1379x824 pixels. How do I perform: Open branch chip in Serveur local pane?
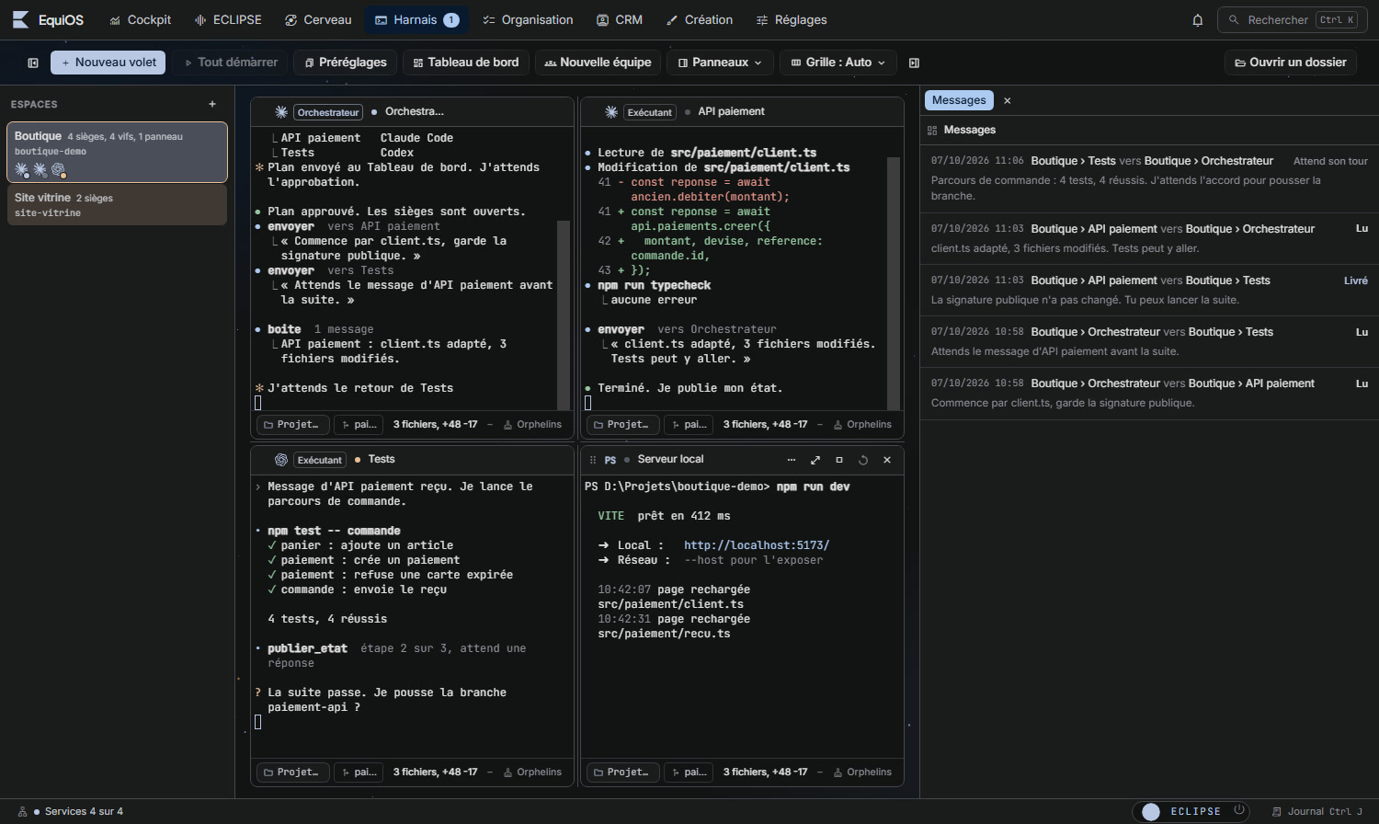tap(689, 772)
